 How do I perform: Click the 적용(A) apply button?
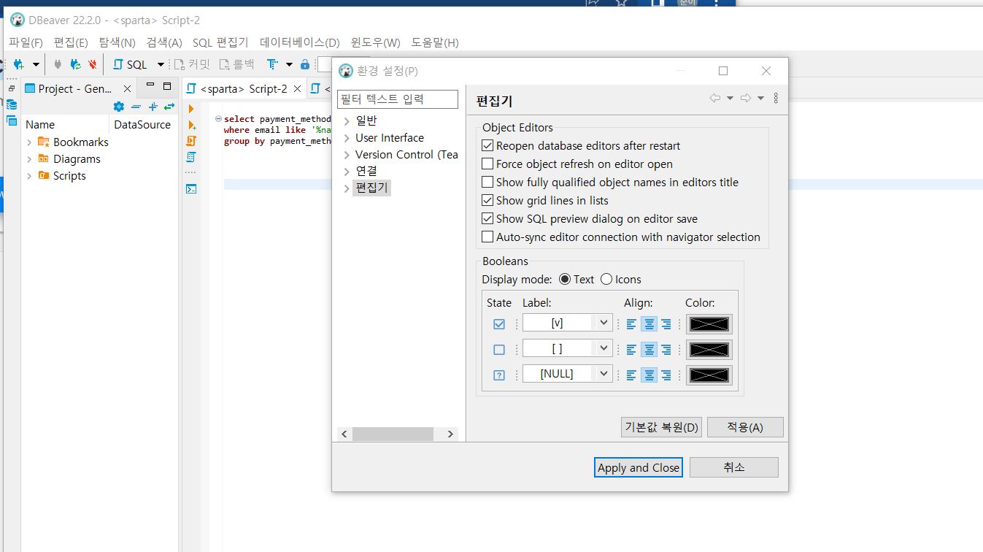745,427
